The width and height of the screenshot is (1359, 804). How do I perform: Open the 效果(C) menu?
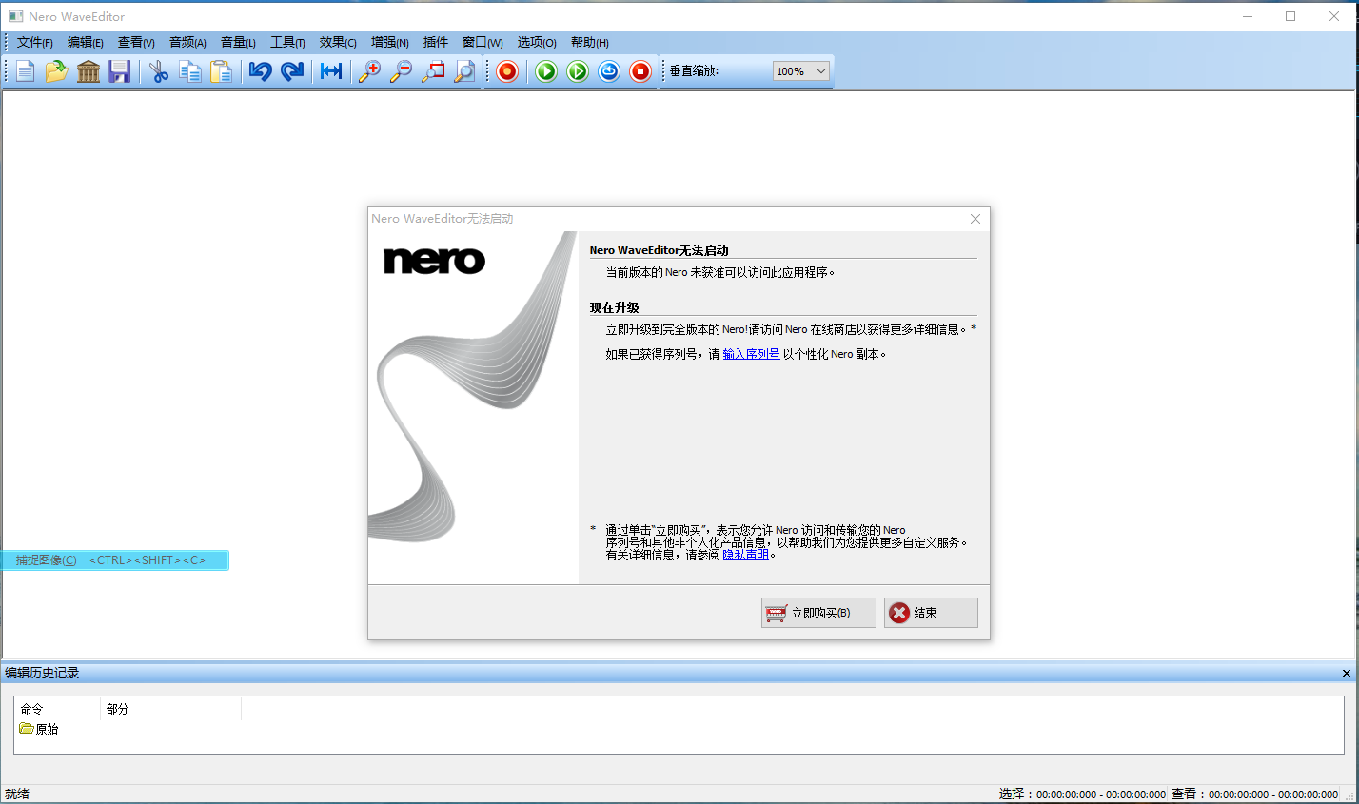[338, 43]
